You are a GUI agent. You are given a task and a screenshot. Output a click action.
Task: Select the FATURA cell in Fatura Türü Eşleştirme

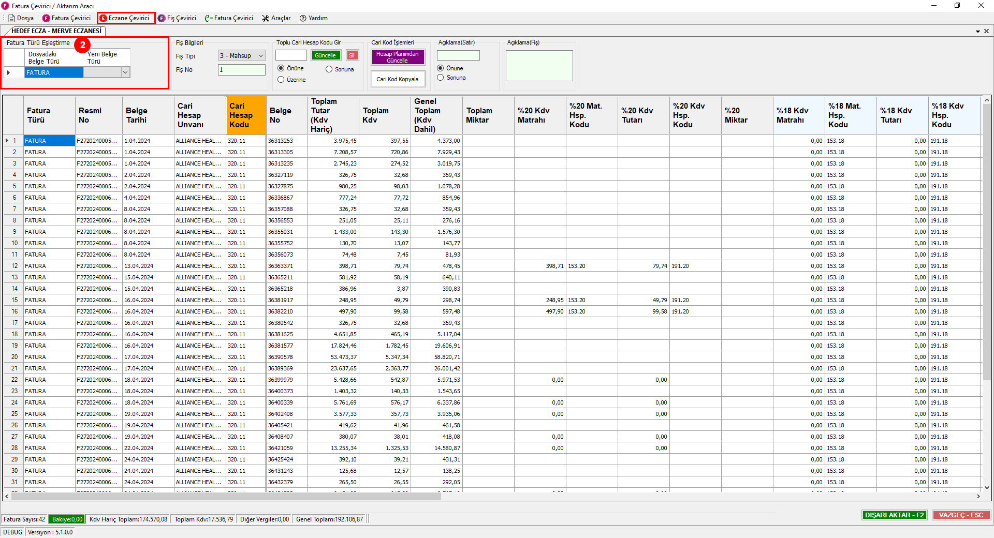pos(54,73)
